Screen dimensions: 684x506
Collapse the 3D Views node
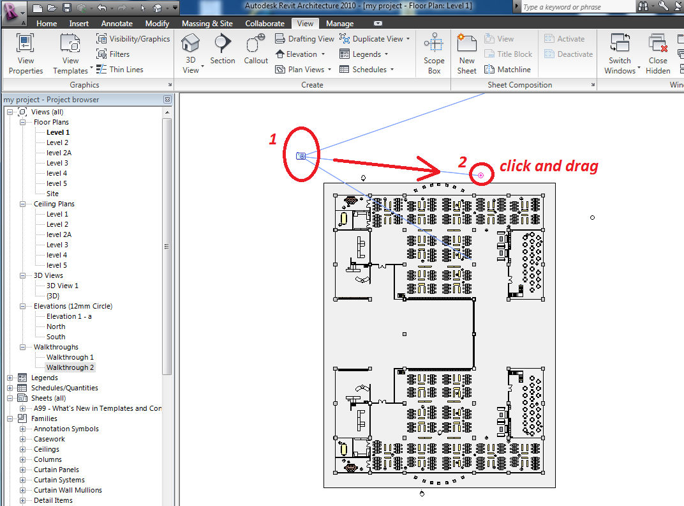tap(23, 276)
